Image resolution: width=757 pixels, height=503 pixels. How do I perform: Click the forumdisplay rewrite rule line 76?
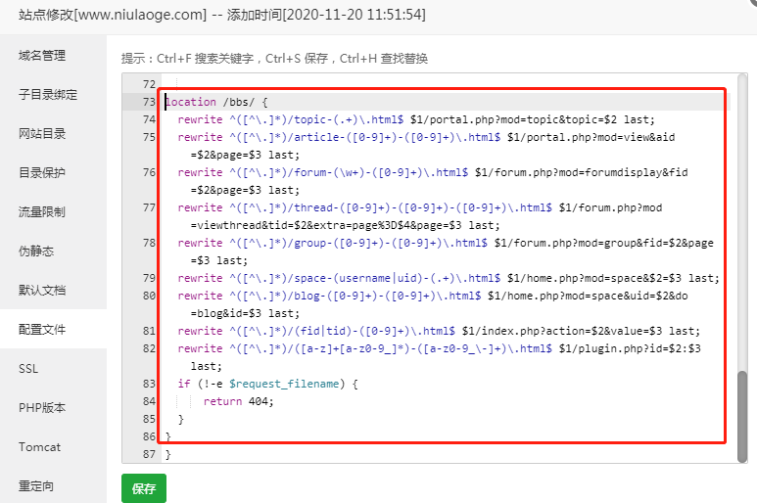click(433, 181)
